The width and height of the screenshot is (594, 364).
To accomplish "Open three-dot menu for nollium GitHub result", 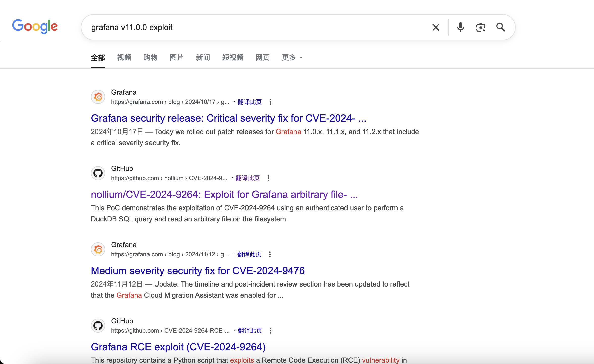I will click(x=268, y=178).
